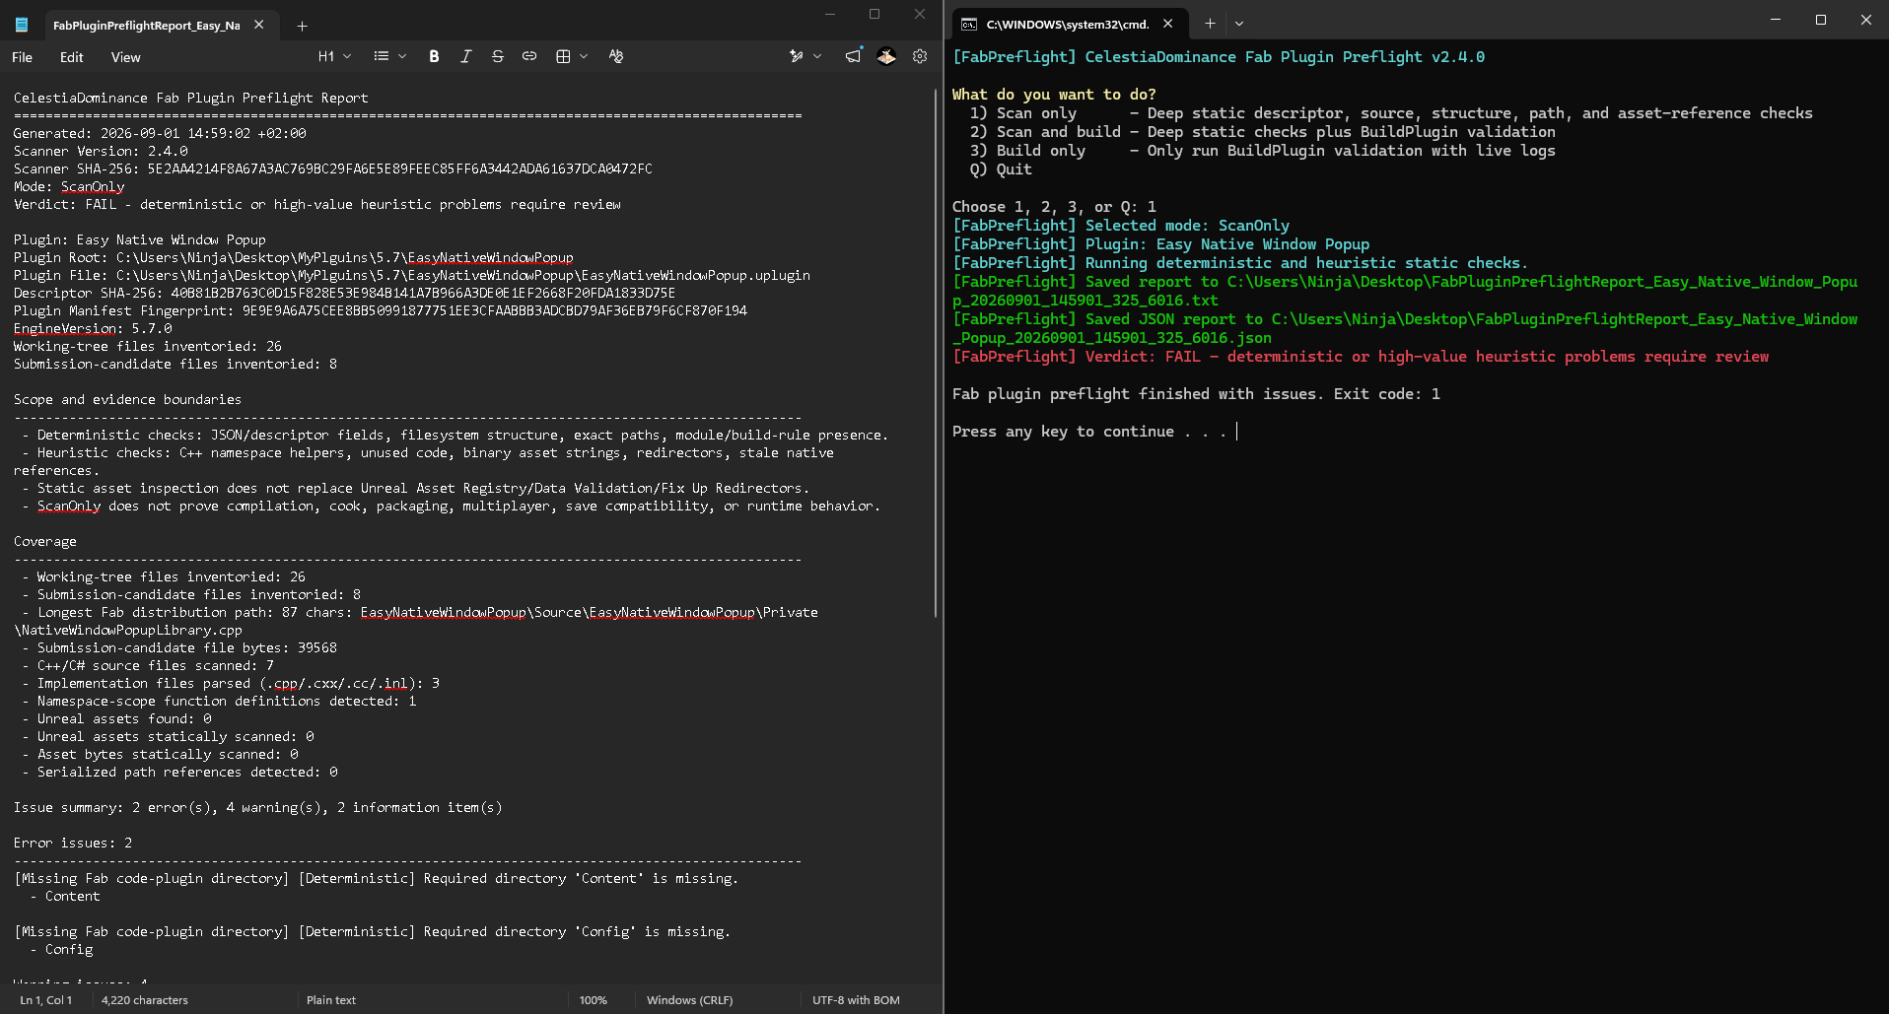Click the Notepad app icon in title bar

[22, 25]
